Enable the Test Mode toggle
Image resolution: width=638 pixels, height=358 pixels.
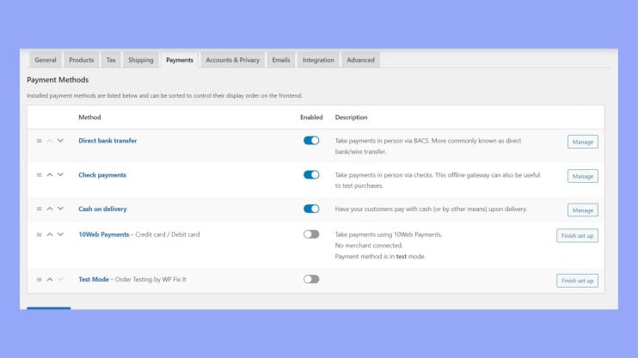(x=311, y=279)
